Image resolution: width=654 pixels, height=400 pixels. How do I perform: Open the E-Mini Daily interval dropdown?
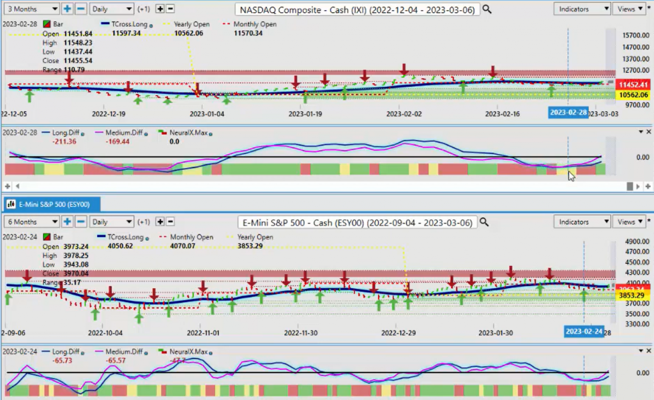coord(110,221)
